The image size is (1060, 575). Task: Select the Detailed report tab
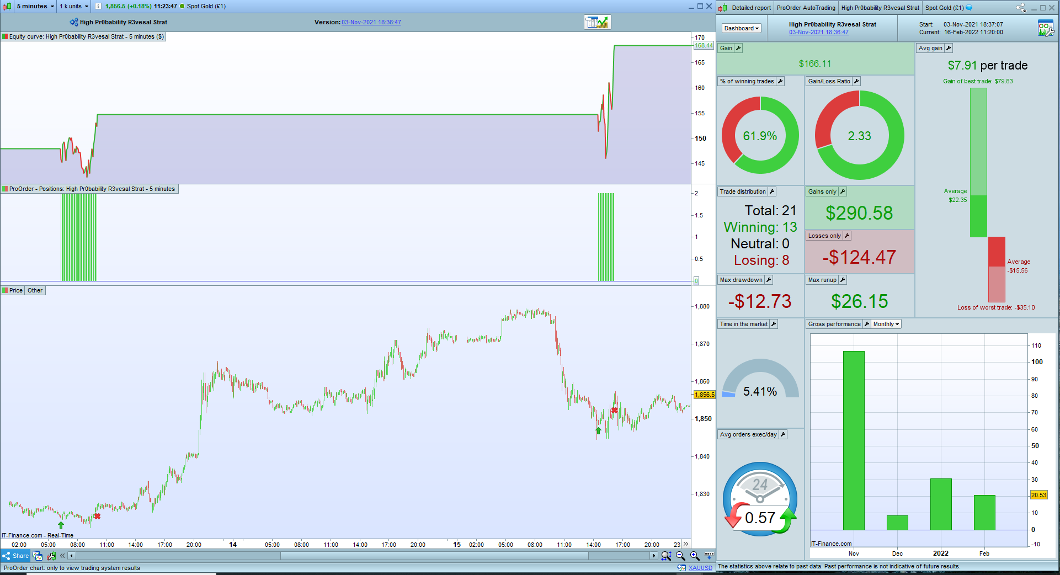(751, 8)
